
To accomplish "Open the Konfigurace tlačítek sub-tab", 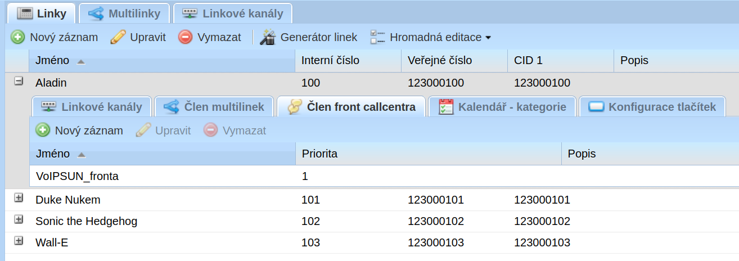I will coord(653,107).
